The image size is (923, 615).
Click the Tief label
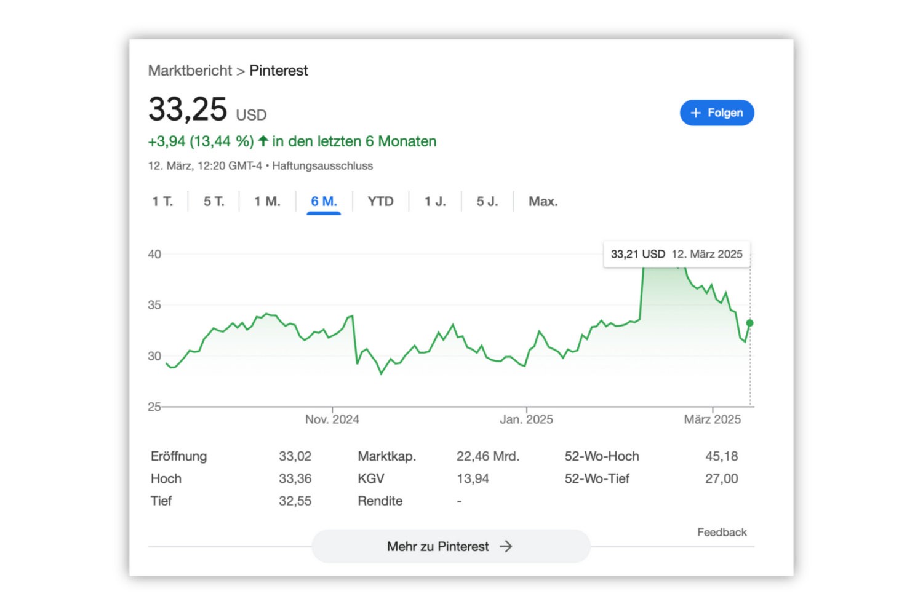coord(161,501)
